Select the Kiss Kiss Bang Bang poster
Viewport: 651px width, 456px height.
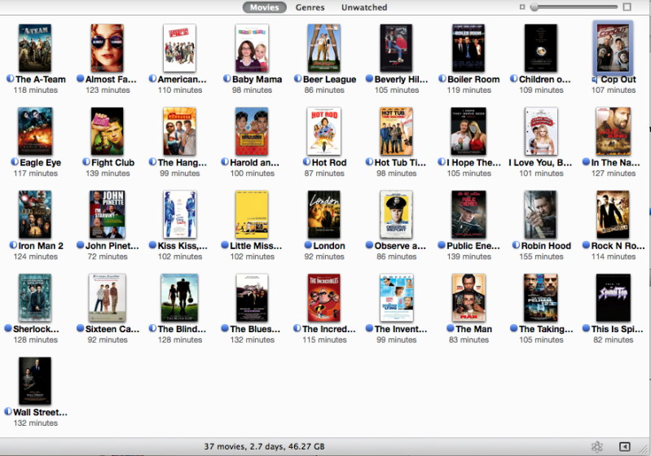pos(180,214)
